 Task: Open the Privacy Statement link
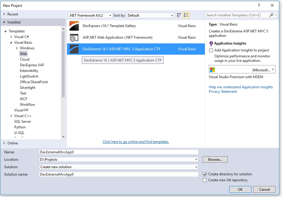223,92
